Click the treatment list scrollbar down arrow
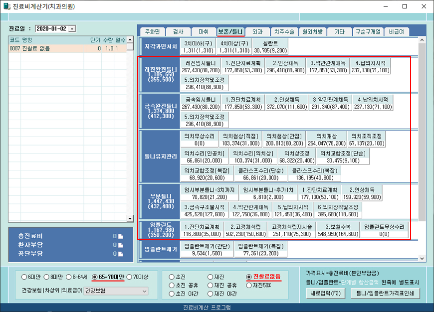 click(130, 219)
